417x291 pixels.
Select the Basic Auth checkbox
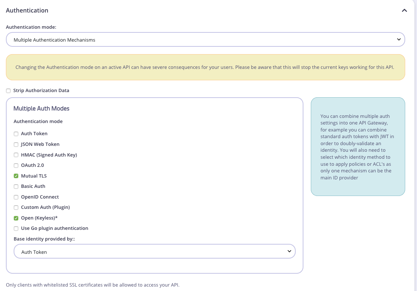coord(16,186)
